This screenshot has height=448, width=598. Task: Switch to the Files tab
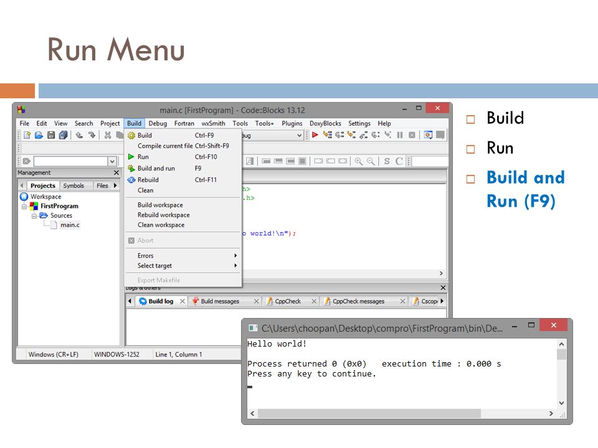pos(102,185)
